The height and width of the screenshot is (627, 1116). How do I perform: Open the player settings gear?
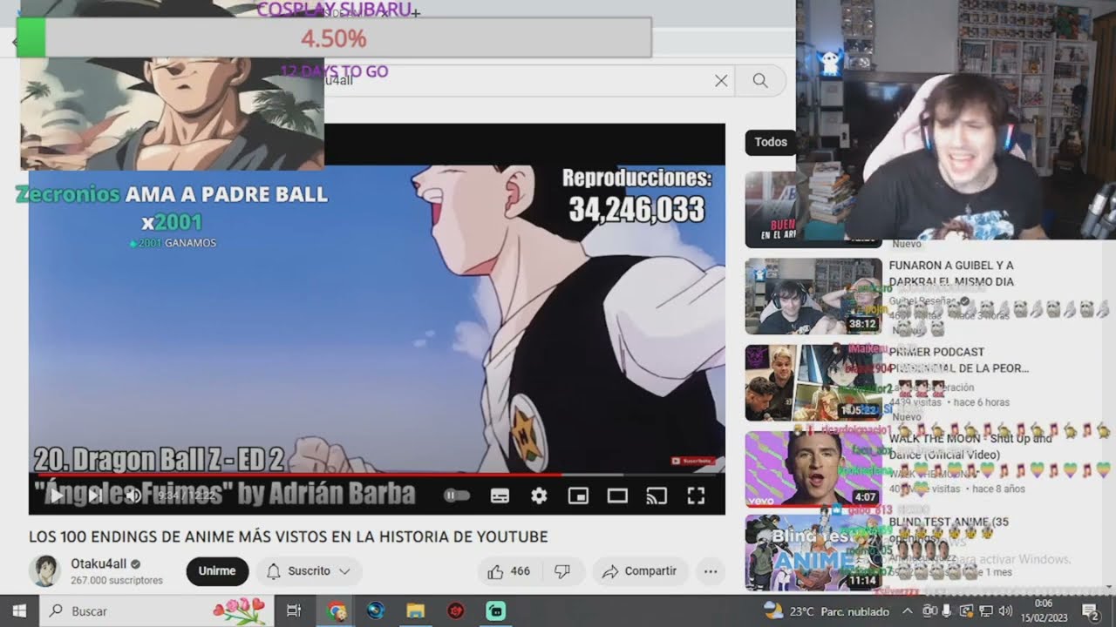pos(539,496)
